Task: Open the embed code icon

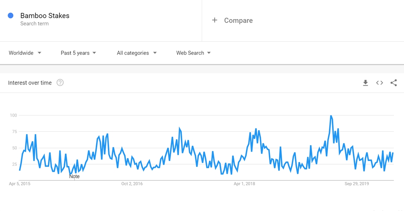Action: point(379,83)
